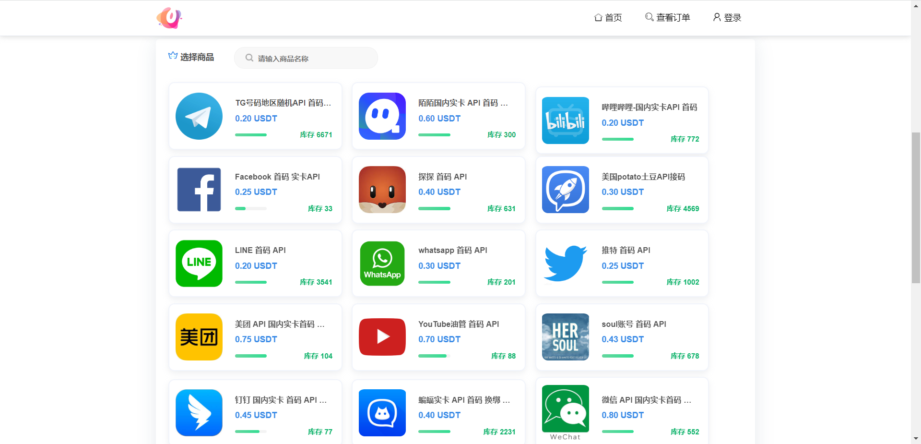Select the Twitter bird icon

coord(566,264)
